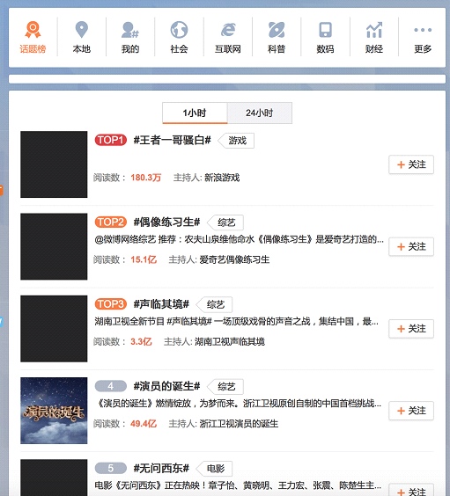450x496 pixels.
Task: Open the 互联网 browser icon
Action: (228, 30)
